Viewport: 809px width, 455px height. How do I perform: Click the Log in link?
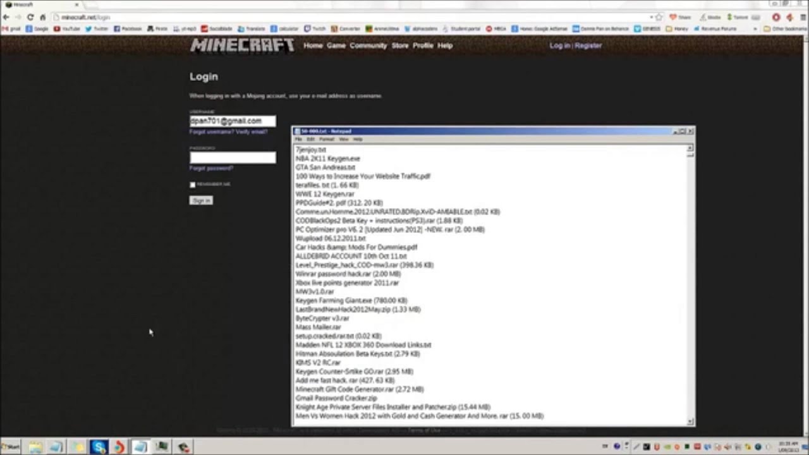pos(560,45)
